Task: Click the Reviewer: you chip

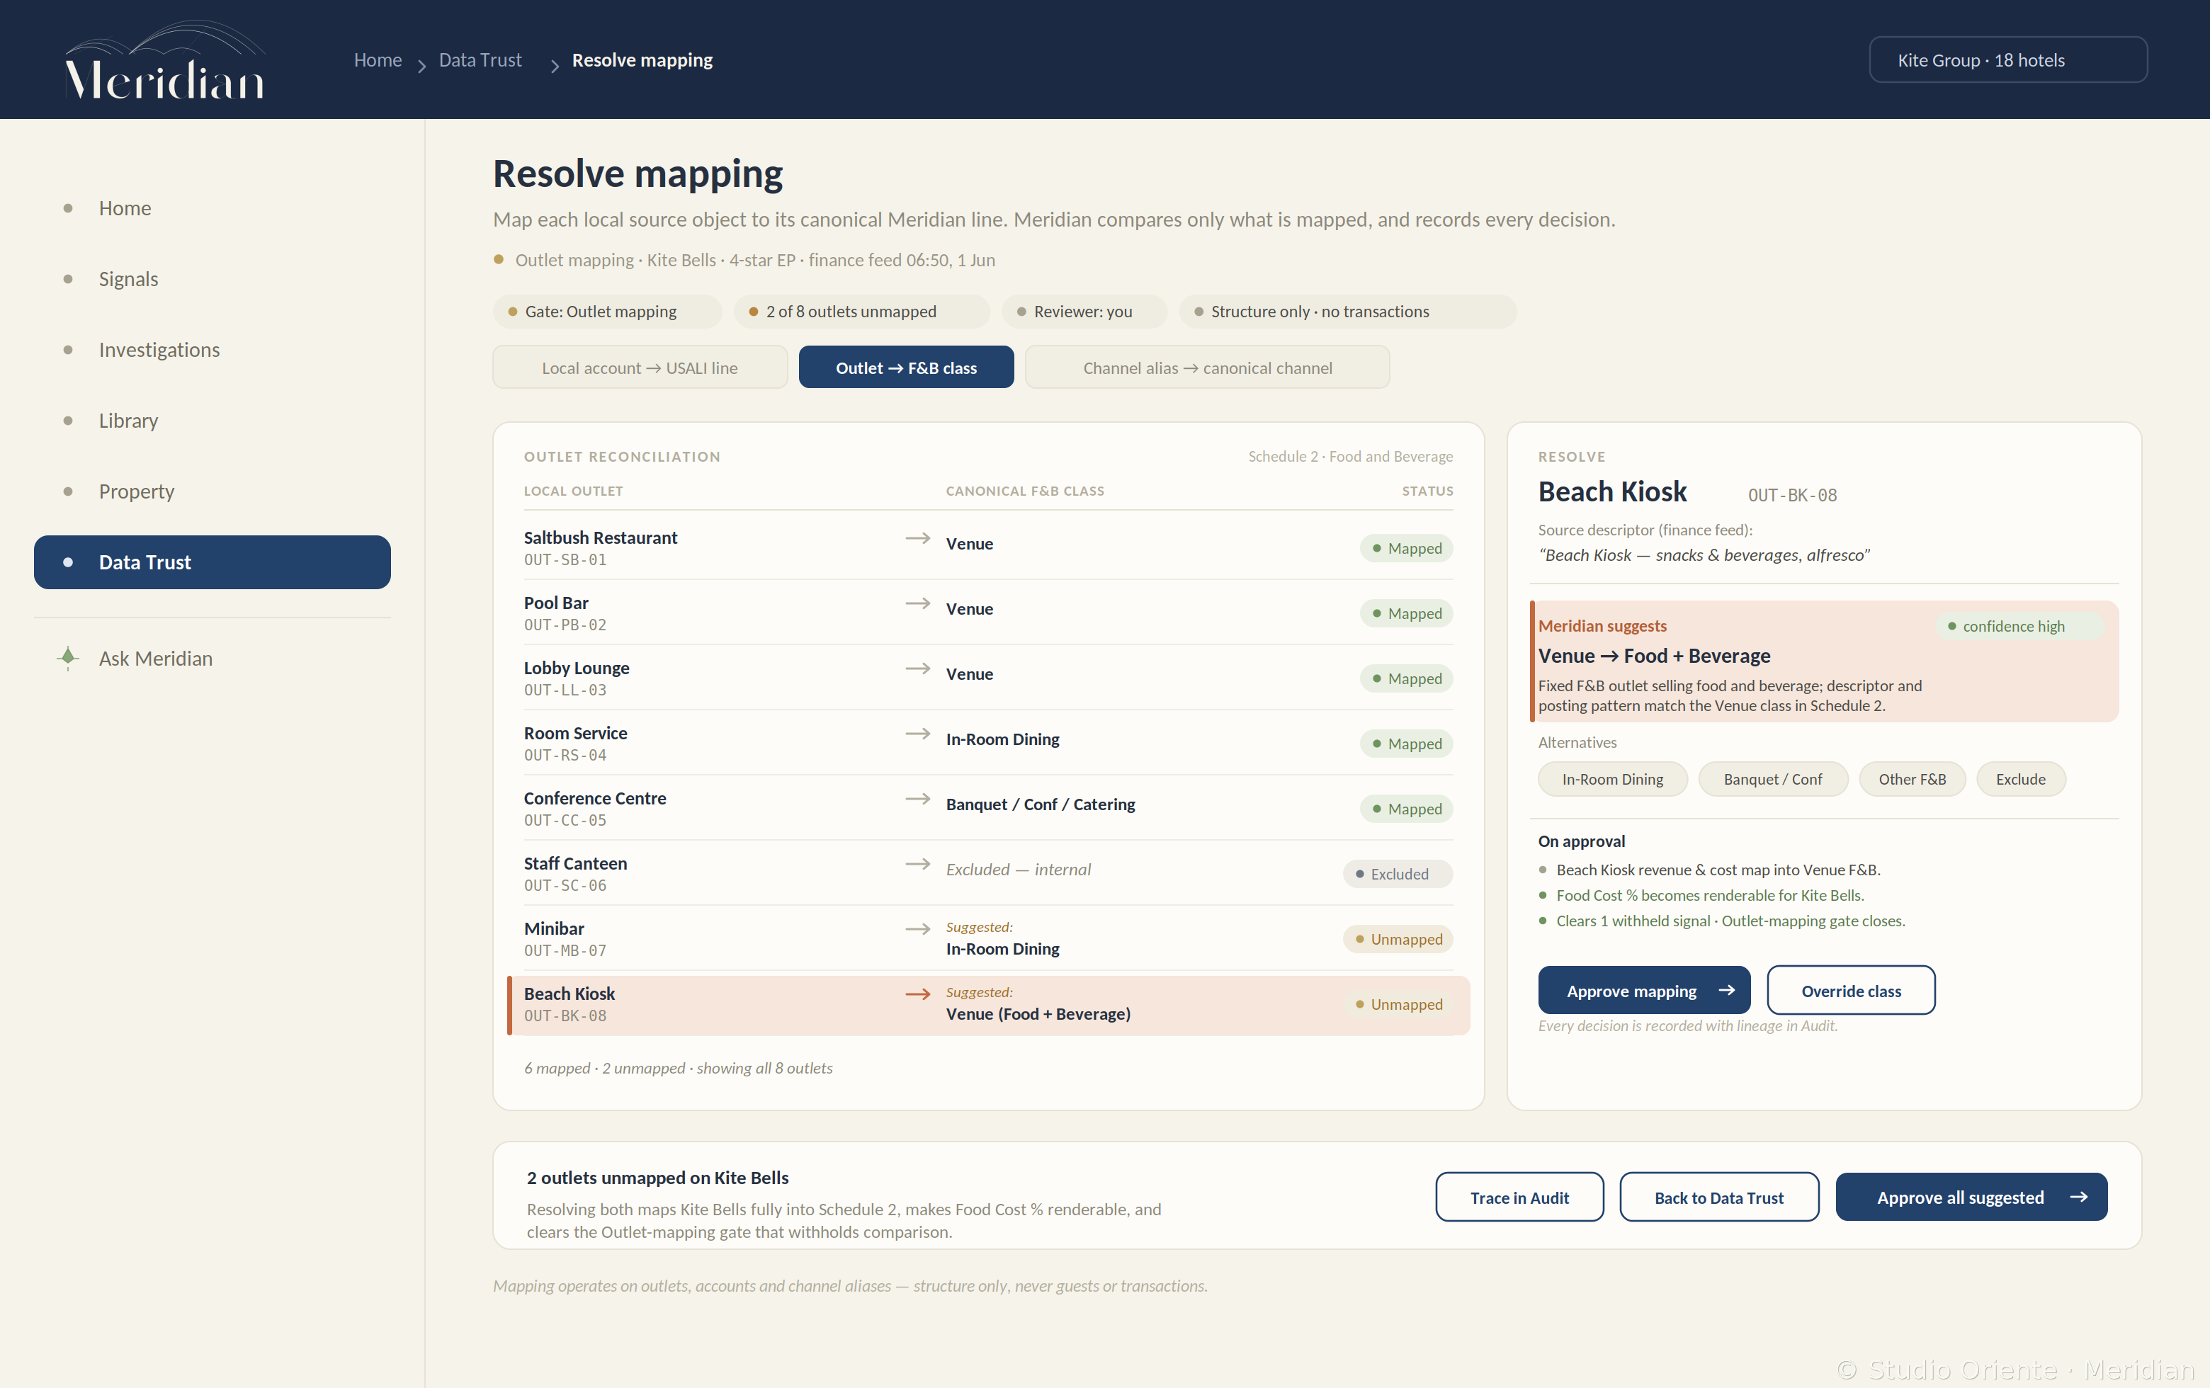Action: tap(1083, 311)
